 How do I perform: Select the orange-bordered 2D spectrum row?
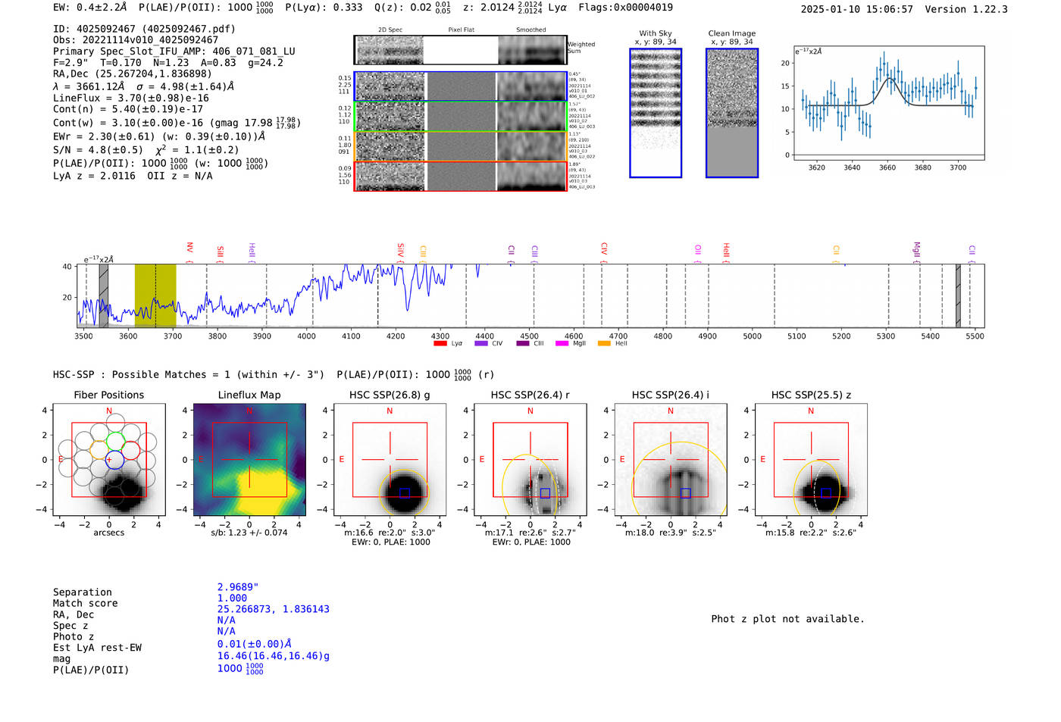coord(461,146)
